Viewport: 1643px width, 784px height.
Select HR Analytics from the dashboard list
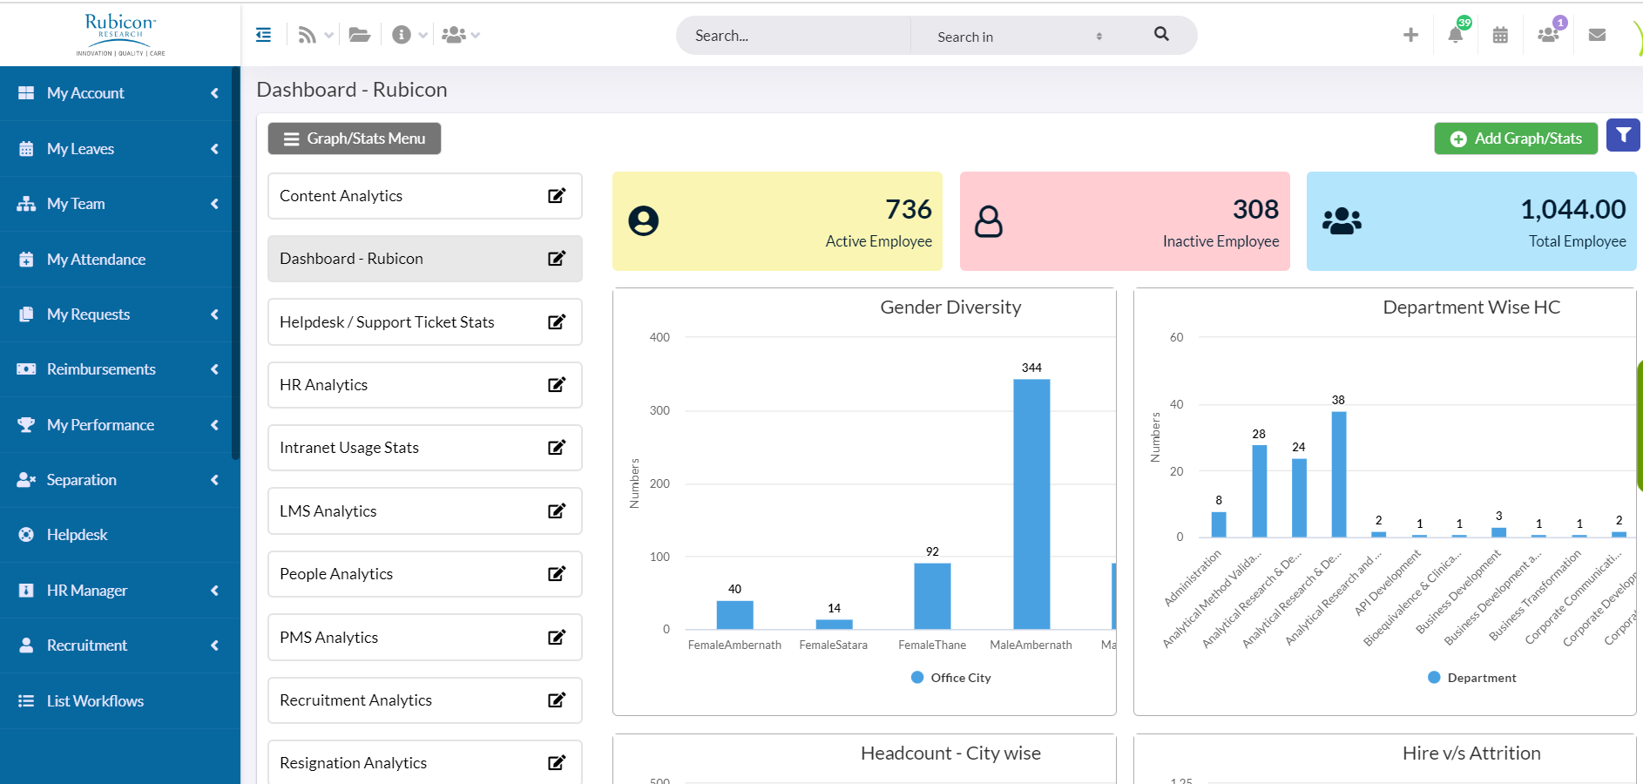point(424,385)
